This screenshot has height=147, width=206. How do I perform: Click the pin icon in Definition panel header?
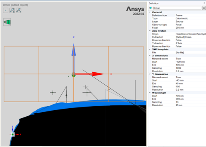point(204,3)
